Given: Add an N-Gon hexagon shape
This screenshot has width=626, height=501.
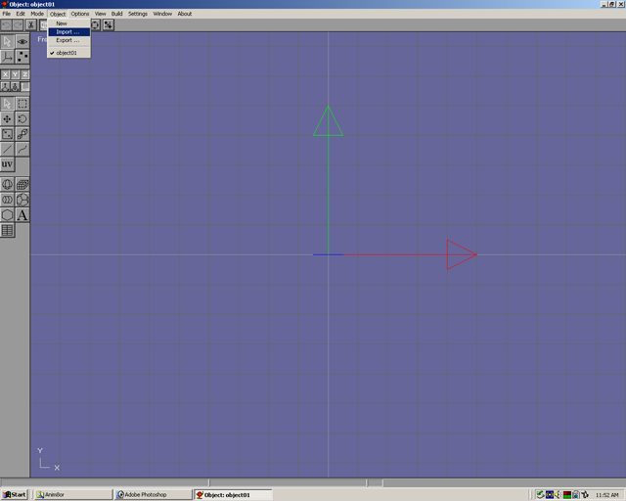Looking at the screenshot, I should [x=7, y=215].
